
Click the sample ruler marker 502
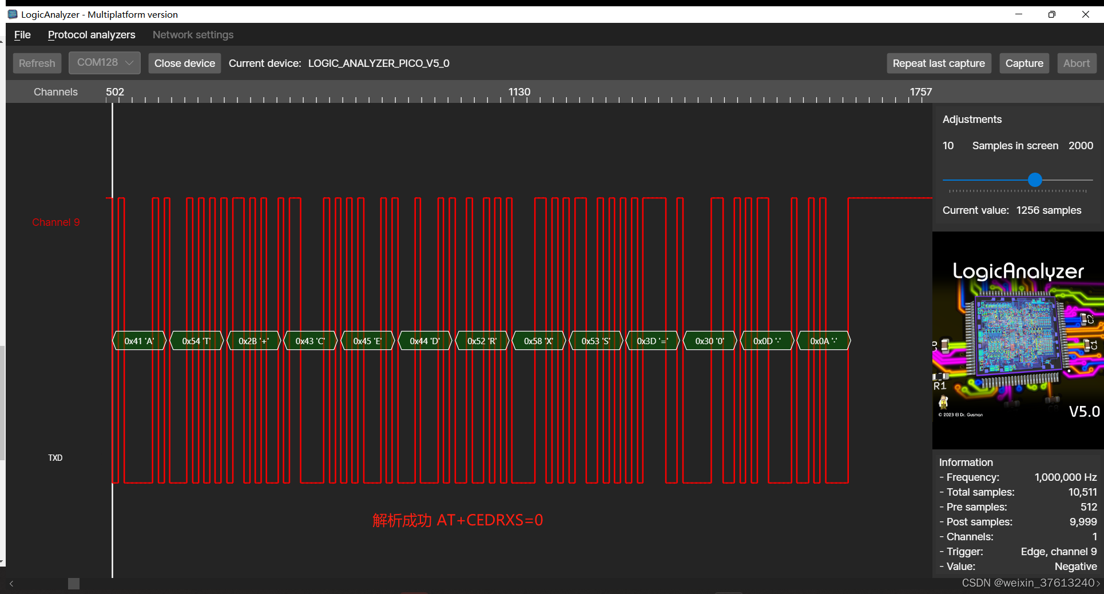pos(115,92)
